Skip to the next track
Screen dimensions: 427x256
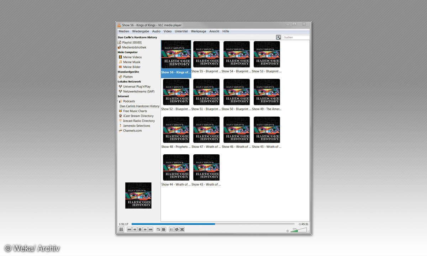click(151, 230)
